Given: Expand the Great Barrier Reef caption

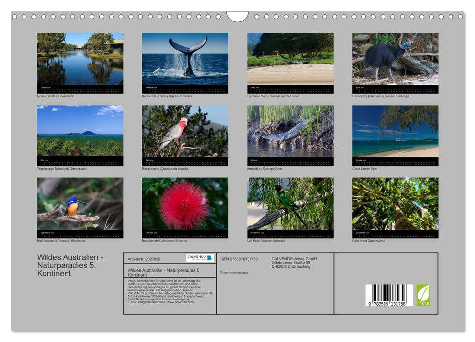Looking at the screenshot, I should (364, 168).
